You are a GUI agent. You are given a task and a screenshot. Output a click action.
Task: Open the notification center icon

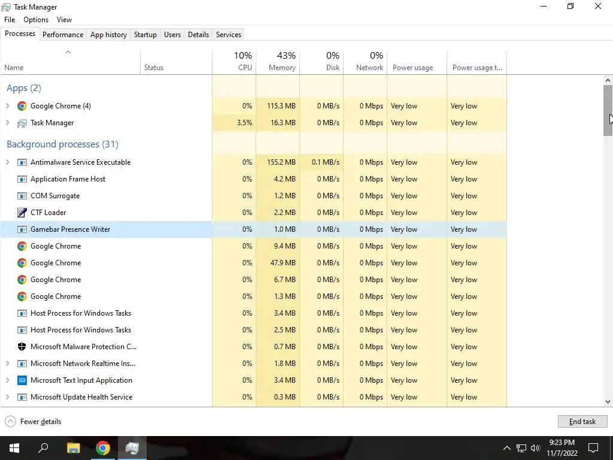[x=593, y=448]
